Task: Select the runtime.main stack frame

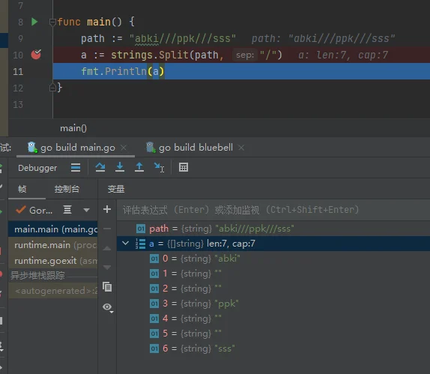Action: click(x=53, y=245)
